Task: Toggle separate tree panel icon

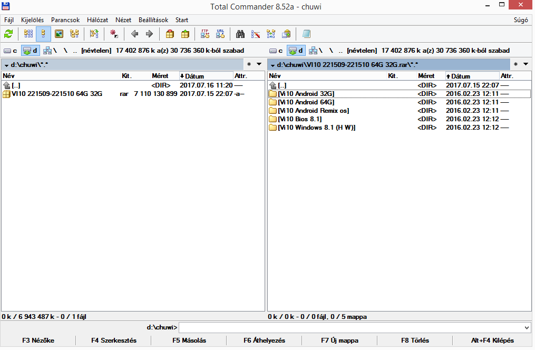Action: point(94,34)
